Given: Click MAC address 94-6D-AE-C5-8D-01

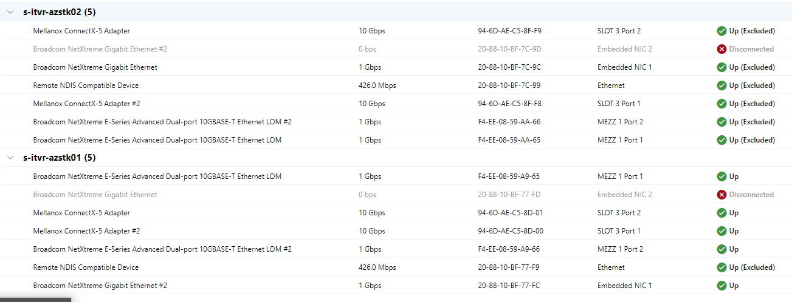Looking at the screenshot, I should click(x=510, y=213).
